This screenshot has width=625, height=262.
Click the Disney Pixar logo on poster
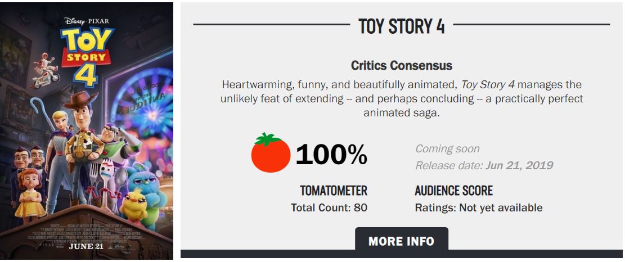pyautogui.click(x=87, y=21)
